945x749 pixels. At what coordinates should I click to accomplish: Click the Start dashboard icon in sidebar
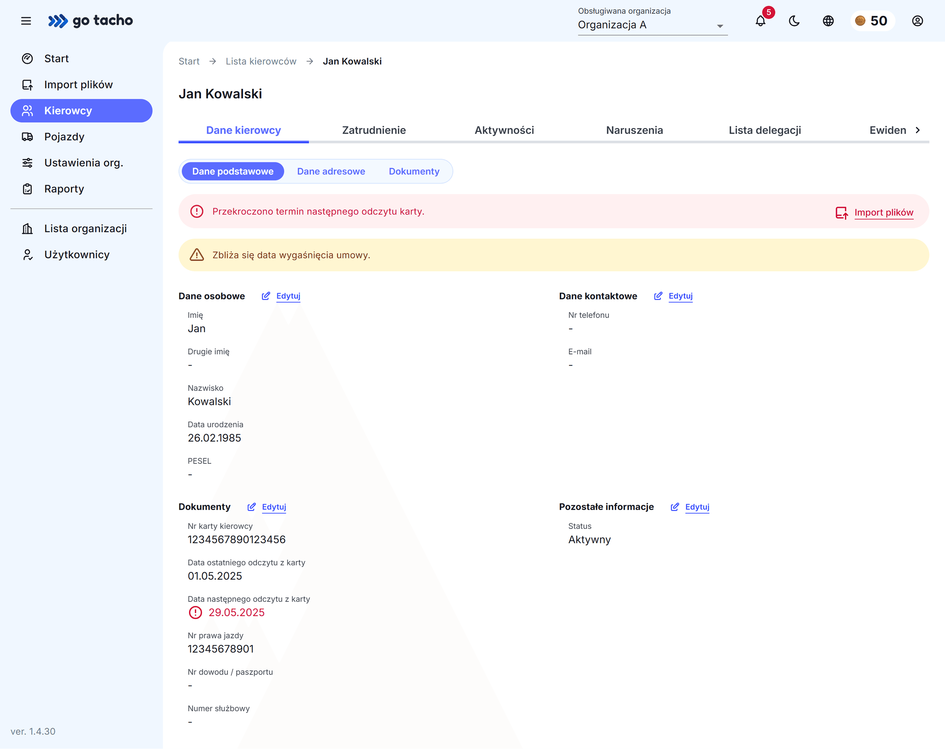pos(27,59)
